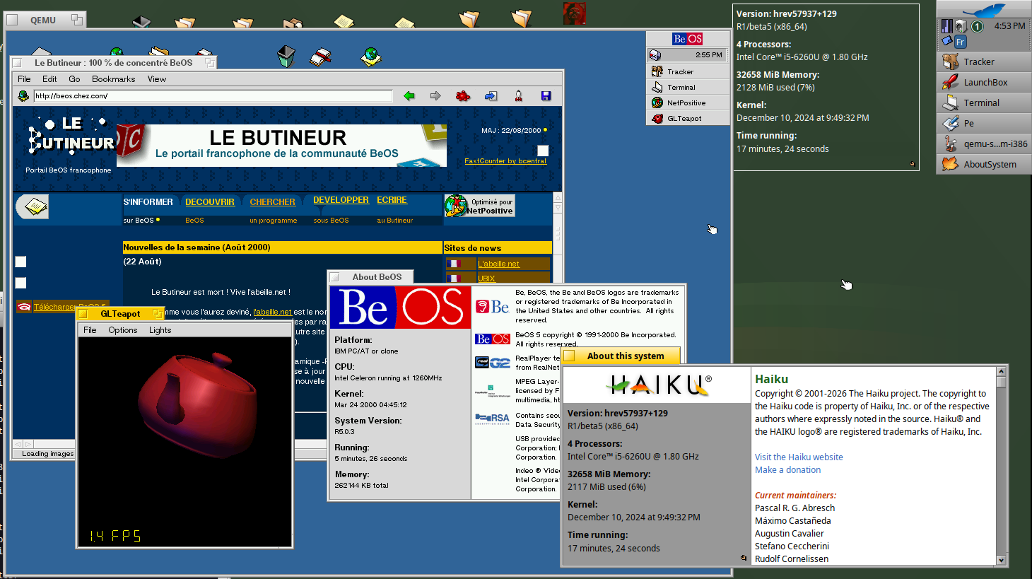Click the French flag beside L'abeille.net
1032x579 pixels.
453,264
